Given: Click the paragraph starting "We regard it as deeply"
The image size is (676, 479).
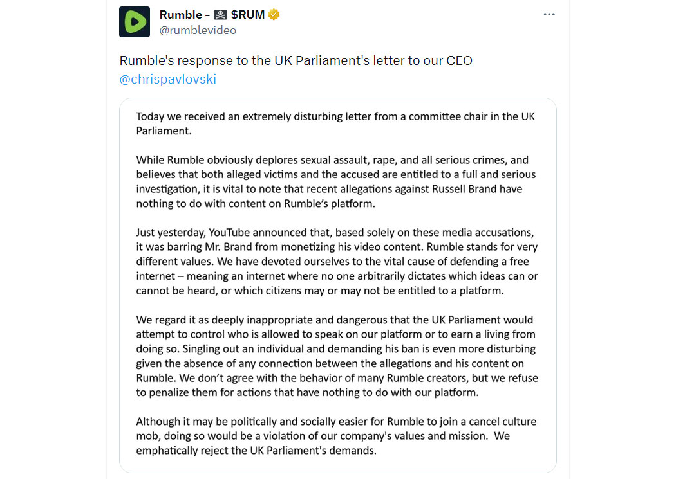Looking at the screenshot, I should [x=337, y=356].
